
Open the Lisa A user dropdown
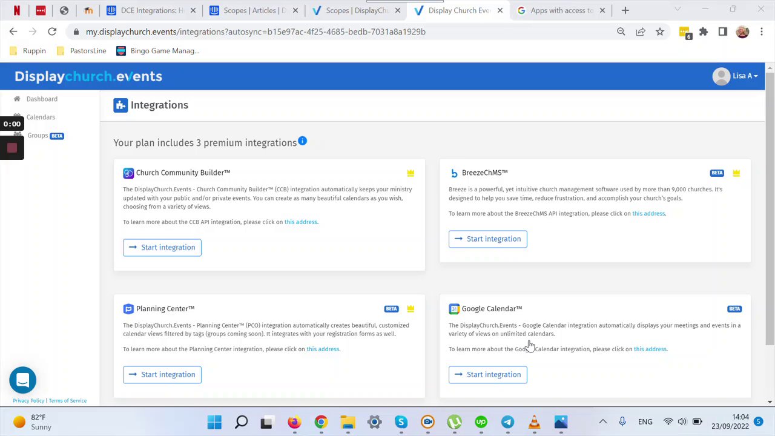[x=736, y=76]
